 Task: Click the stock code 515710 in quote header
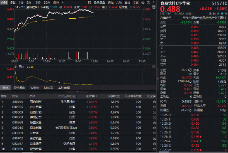[219, 3]
